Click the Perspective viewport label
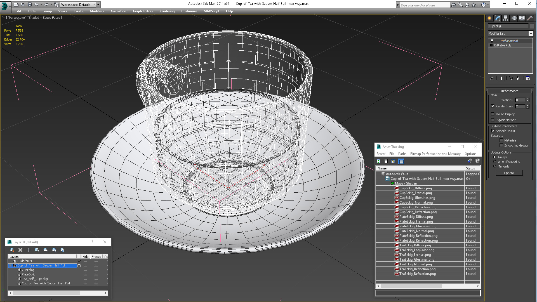Image resolution: width=537 pixels, height=302 pixels. (x=17, y=18)
